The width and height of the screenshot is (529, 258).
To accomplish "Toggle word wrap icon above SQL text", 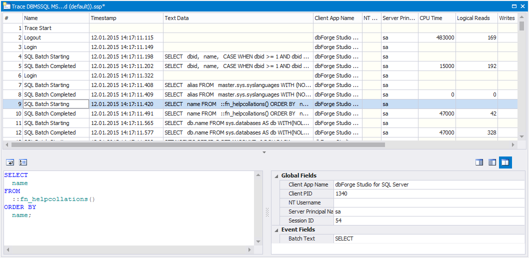I will (x=10, y=162).
